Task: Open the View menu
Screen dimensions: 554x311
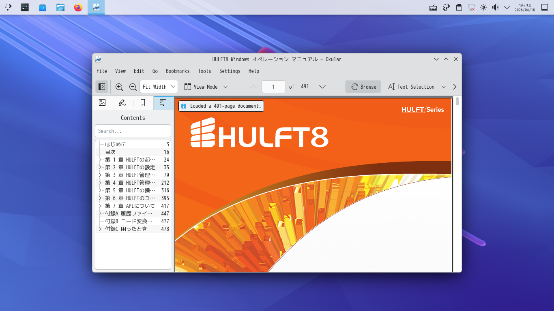Action: point(120,71)
